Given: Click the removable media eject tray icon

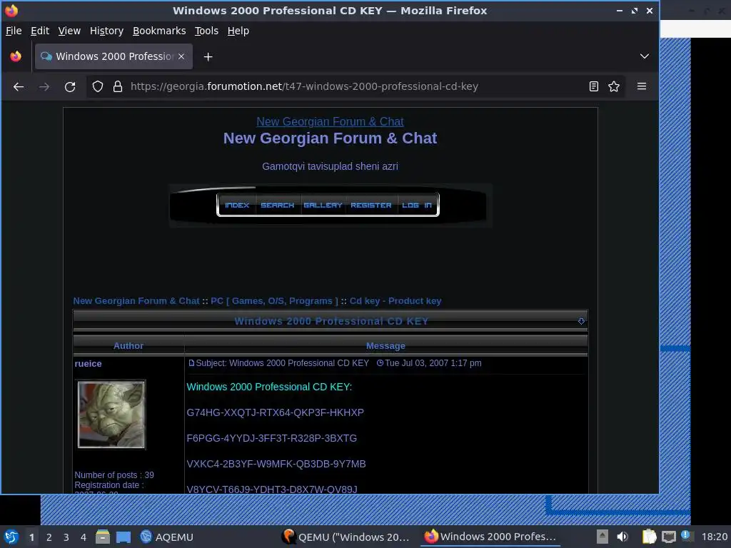Looking at the screenshot, I should click(x=603, y=537).
